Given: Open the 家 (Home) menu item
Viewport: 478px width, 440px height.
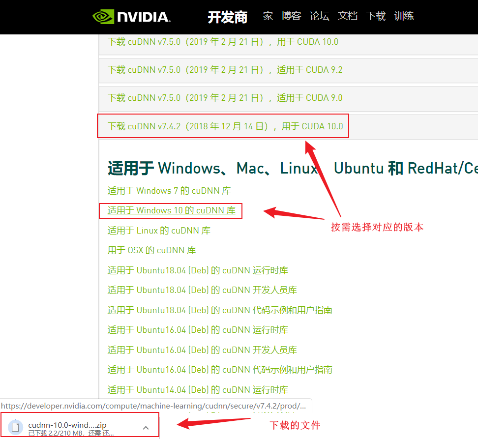Looking at the screenshot, I should pyautogui.click(x=268, y=16).
